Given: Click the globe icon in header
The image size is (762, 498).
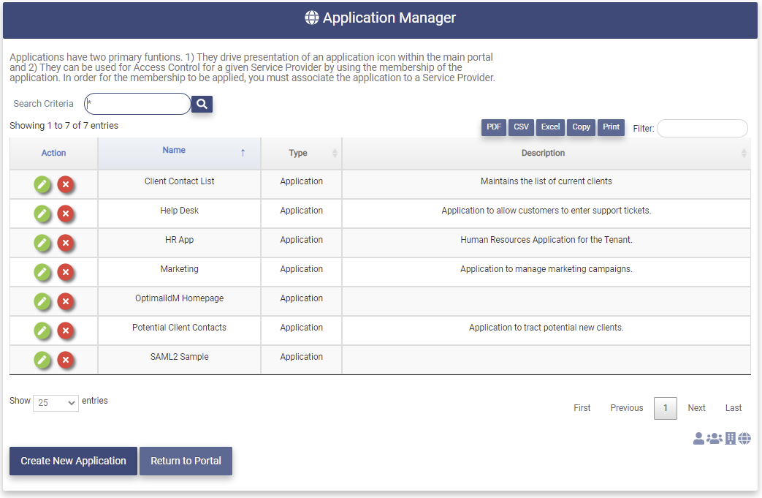Looking at the screenshot, I should [x=311, y=18].
